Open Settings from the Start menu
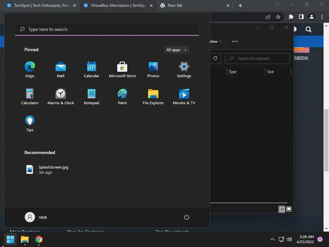The height and width of the screenshot is (247, 329). click(x=184, y=70)
